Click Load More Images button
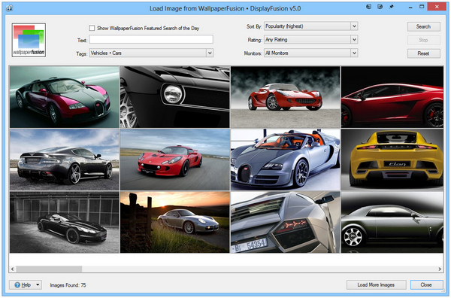 click(x=377, y=284)
